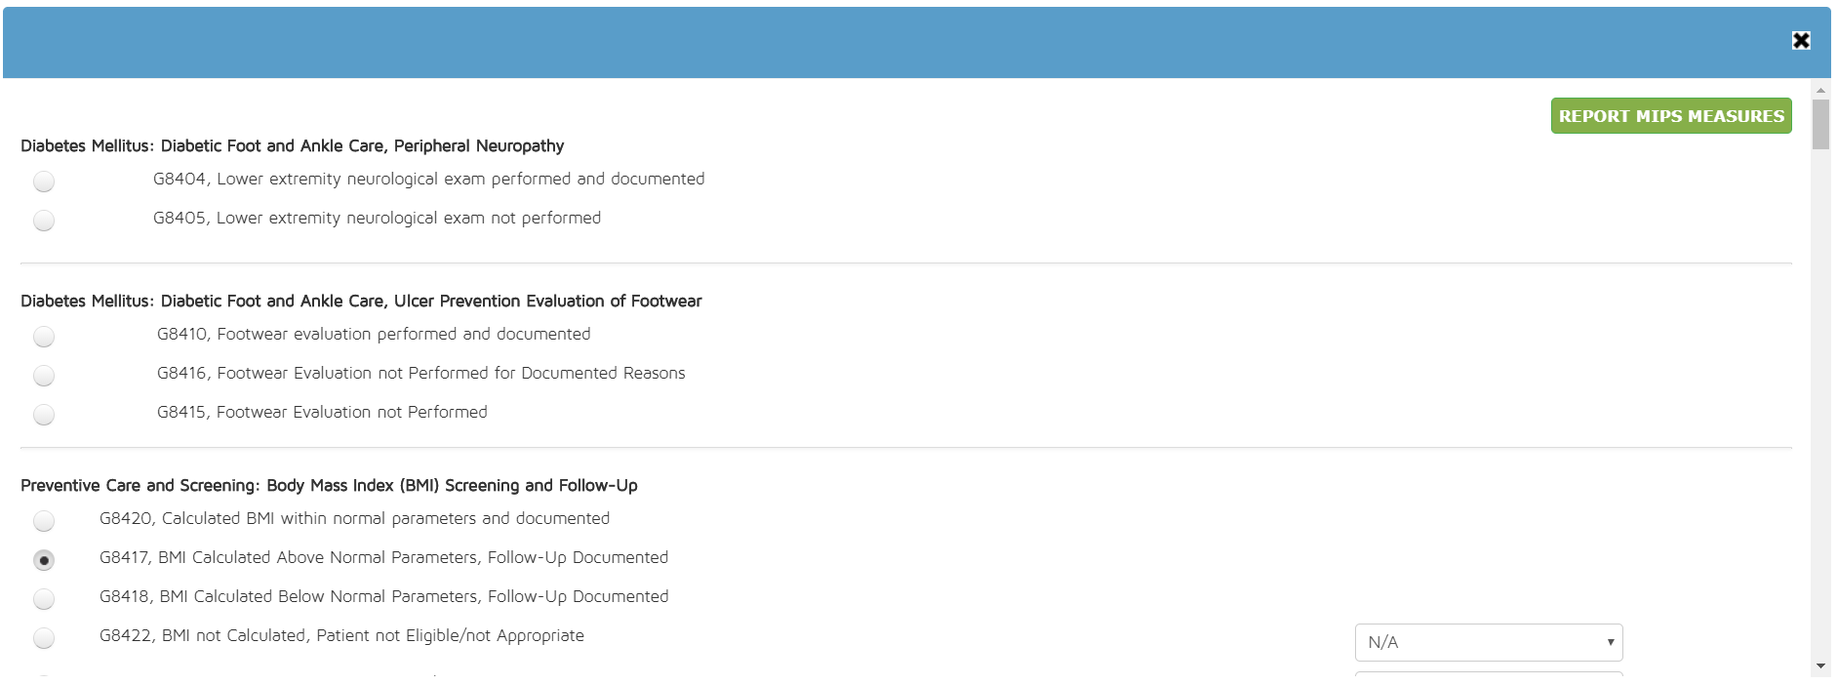
Task: Select G8415 Footwear Evaluation not Performed
Action: [44, 415]
